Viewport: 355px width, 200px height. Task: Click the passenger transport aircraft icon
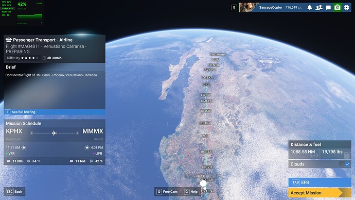tap(9, 40)
